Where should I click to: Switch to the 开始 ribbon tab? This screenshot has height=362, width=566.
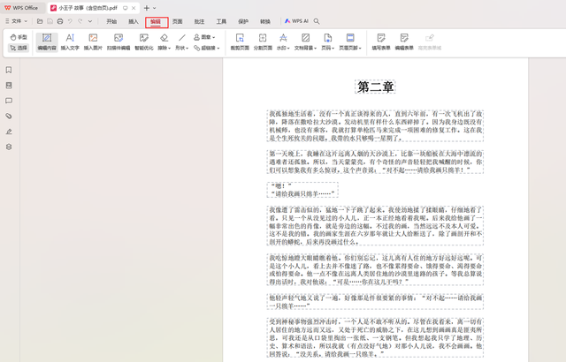[111, 21]
